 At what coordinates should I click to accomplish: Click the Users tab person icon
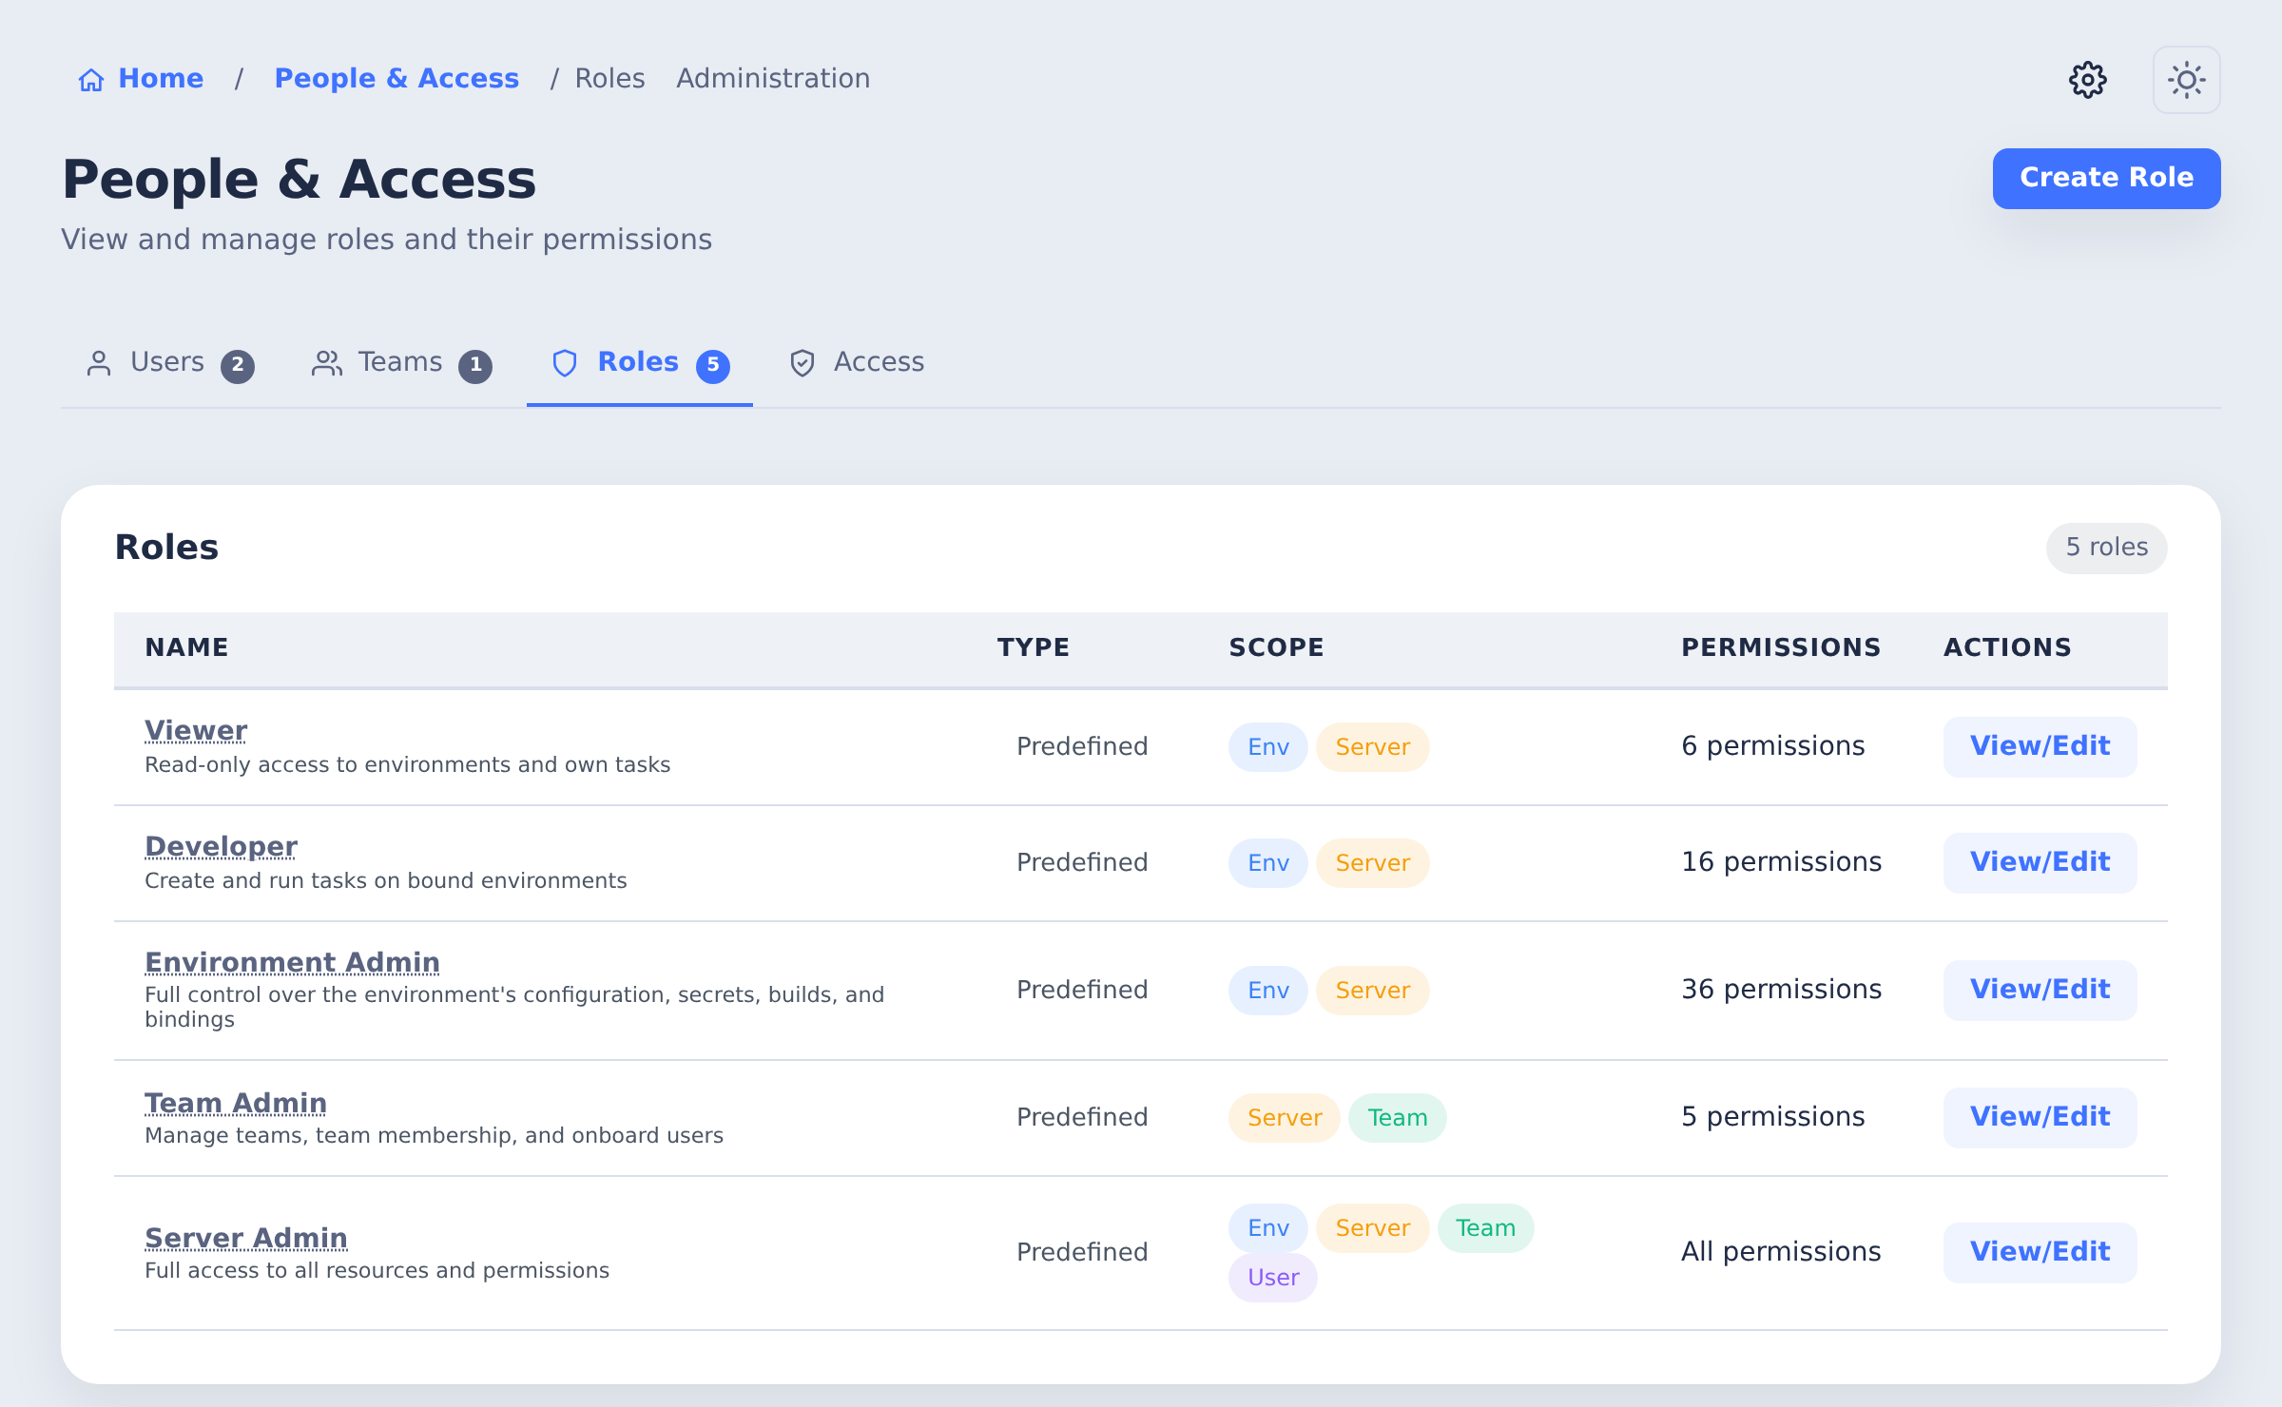pos(99,363)
